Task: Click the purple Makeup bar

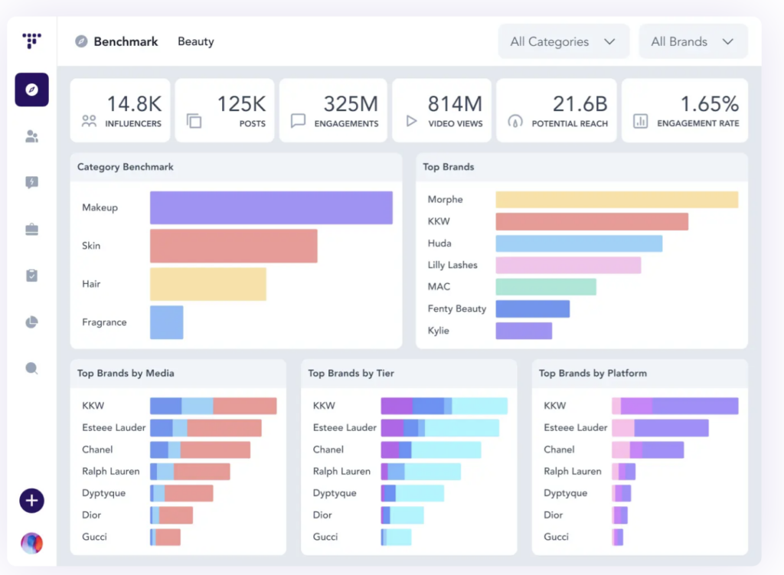Action: click(271, 207)
